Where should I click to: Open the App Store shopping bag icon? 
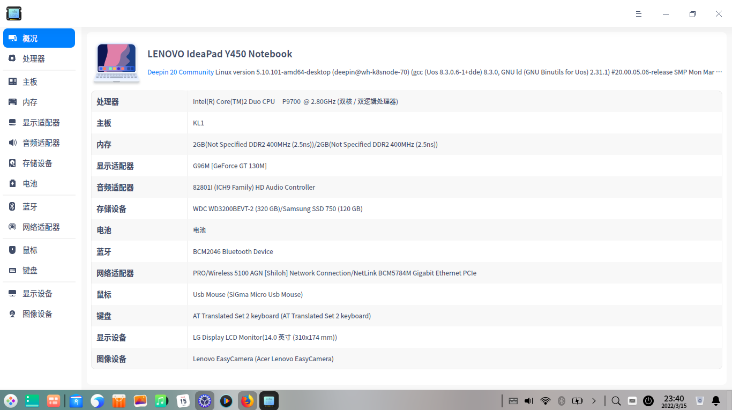pyautogui.click(x=119, y=400)
